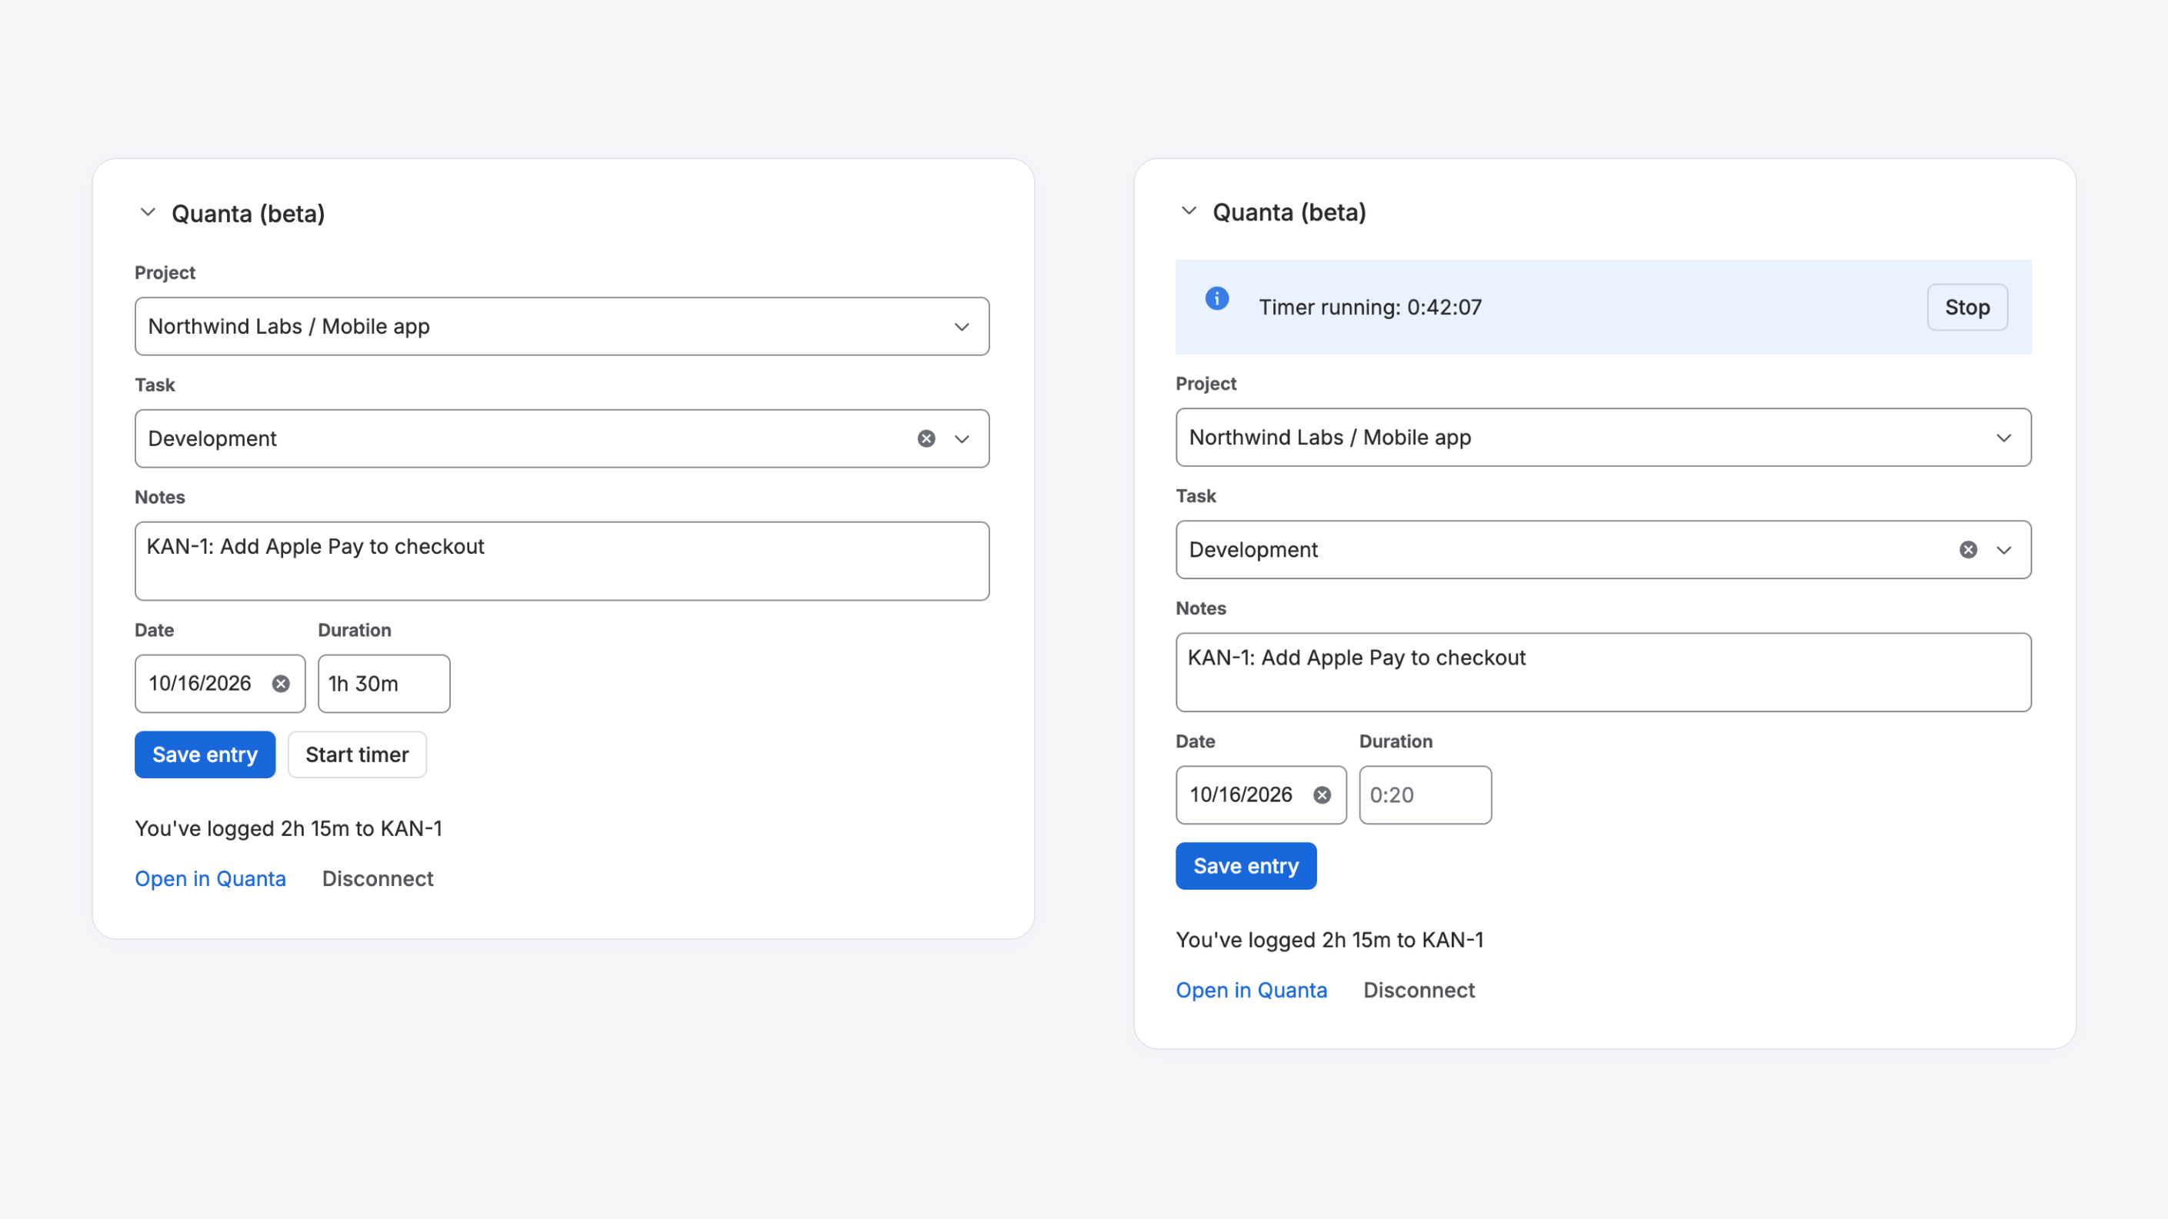Click the Quanta (beta) title in right panel
Viewport: 2168px width, 1219px height.
pos(1289,212)
